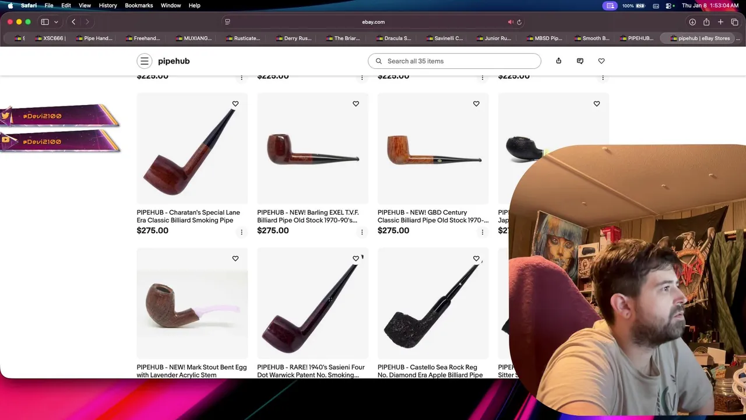Open more options for GBD Century listing

[x=482, y=232]
